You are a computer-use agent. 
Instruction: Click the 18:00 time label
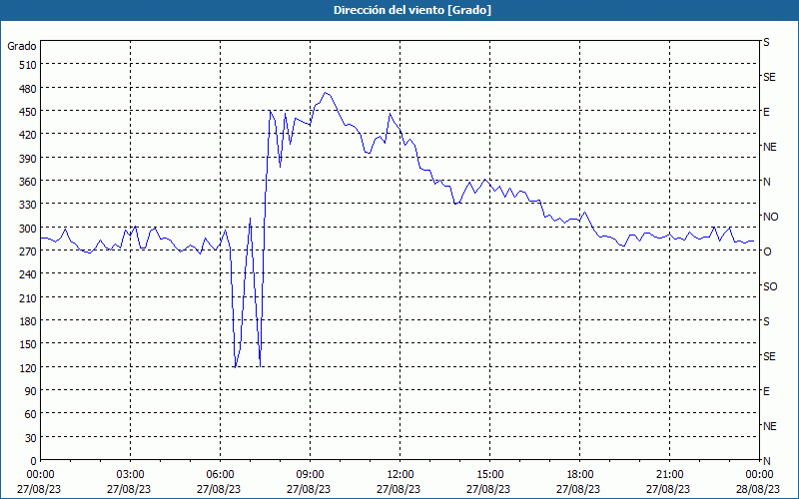[x=580, y=475]
